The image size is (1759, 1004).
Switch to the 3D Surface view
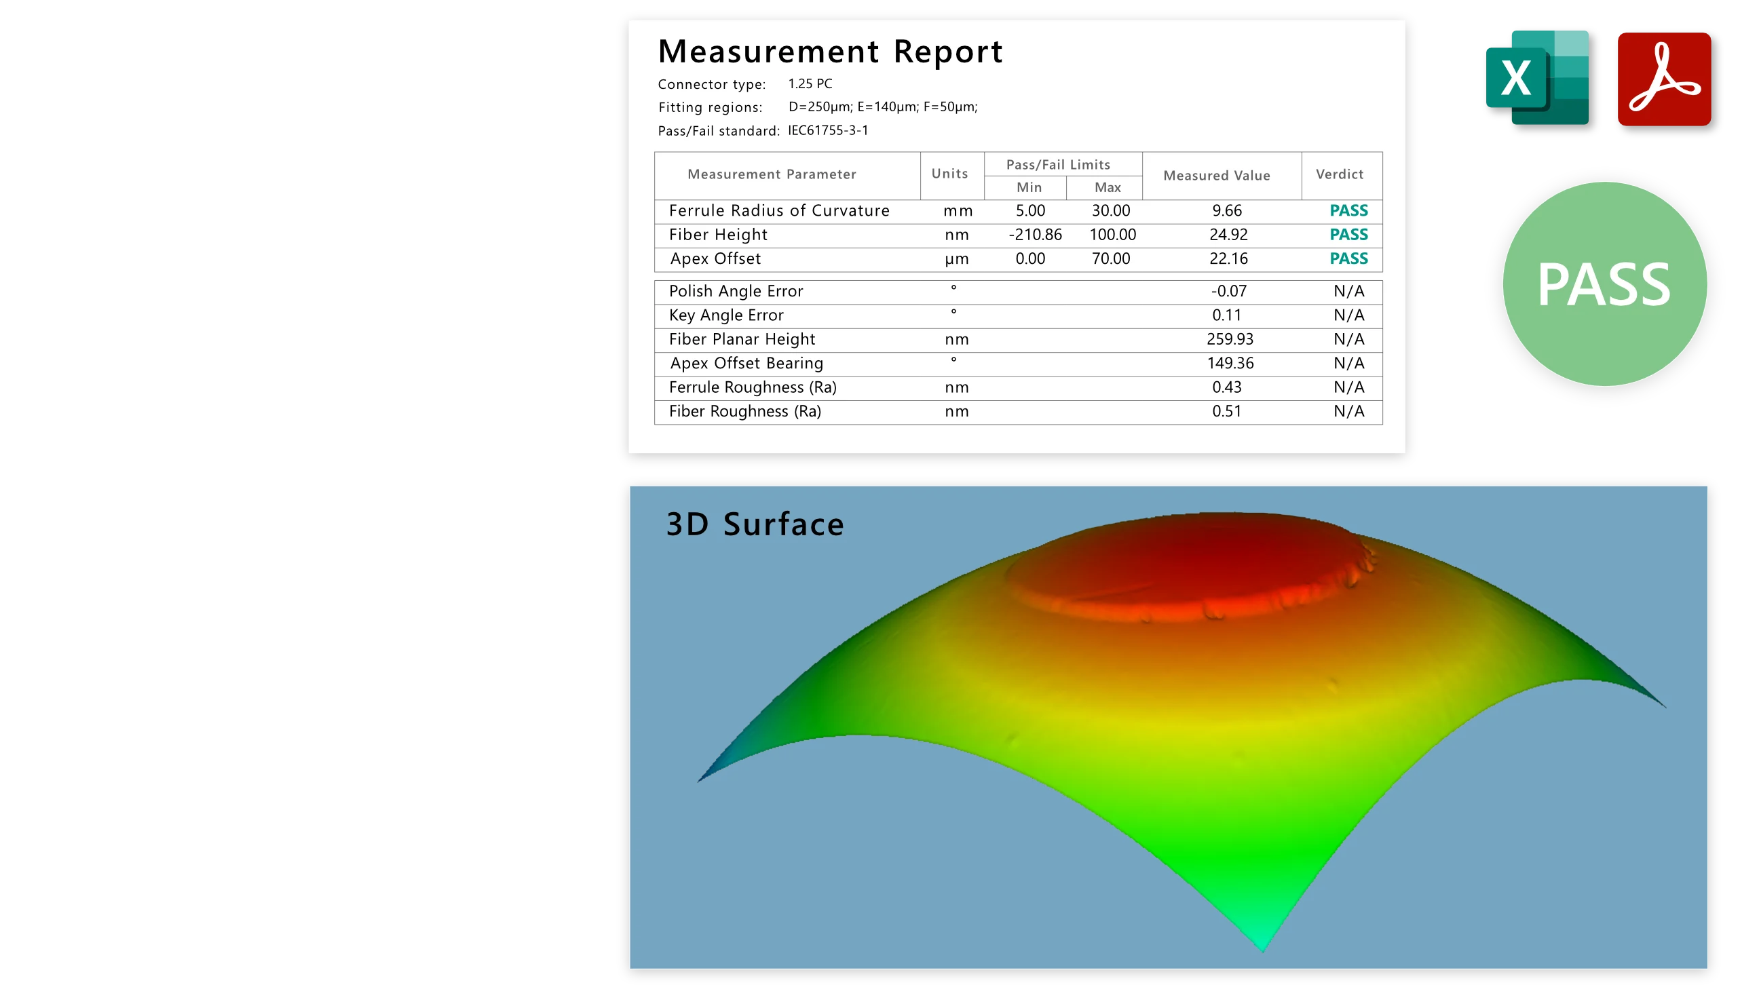pos(755,524)
